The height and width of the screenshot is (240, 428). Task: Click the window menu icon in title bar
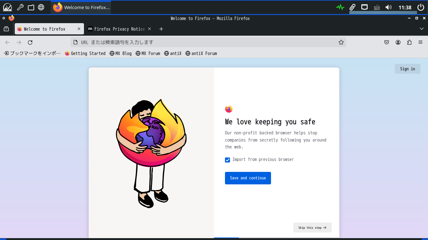[x=4, y=18]
